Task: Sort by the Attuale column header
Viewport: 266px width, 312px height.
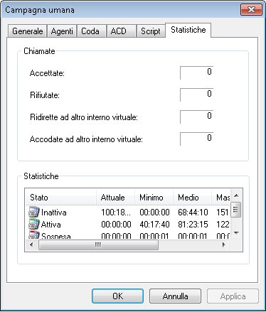Action: 116,197
